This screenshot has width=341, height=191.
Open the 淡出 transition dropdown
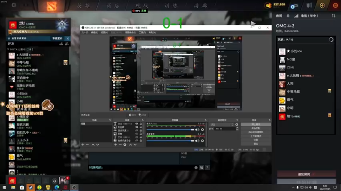pos(222,124)
